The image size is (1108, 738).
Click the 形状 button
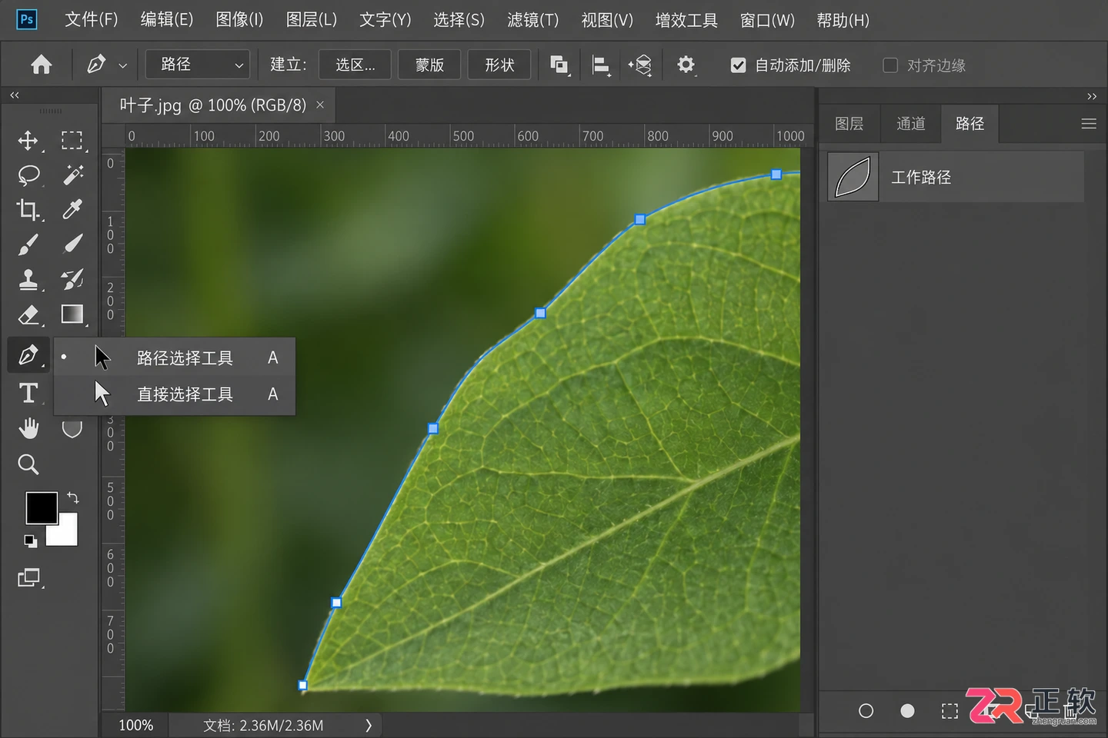[499, 65]
